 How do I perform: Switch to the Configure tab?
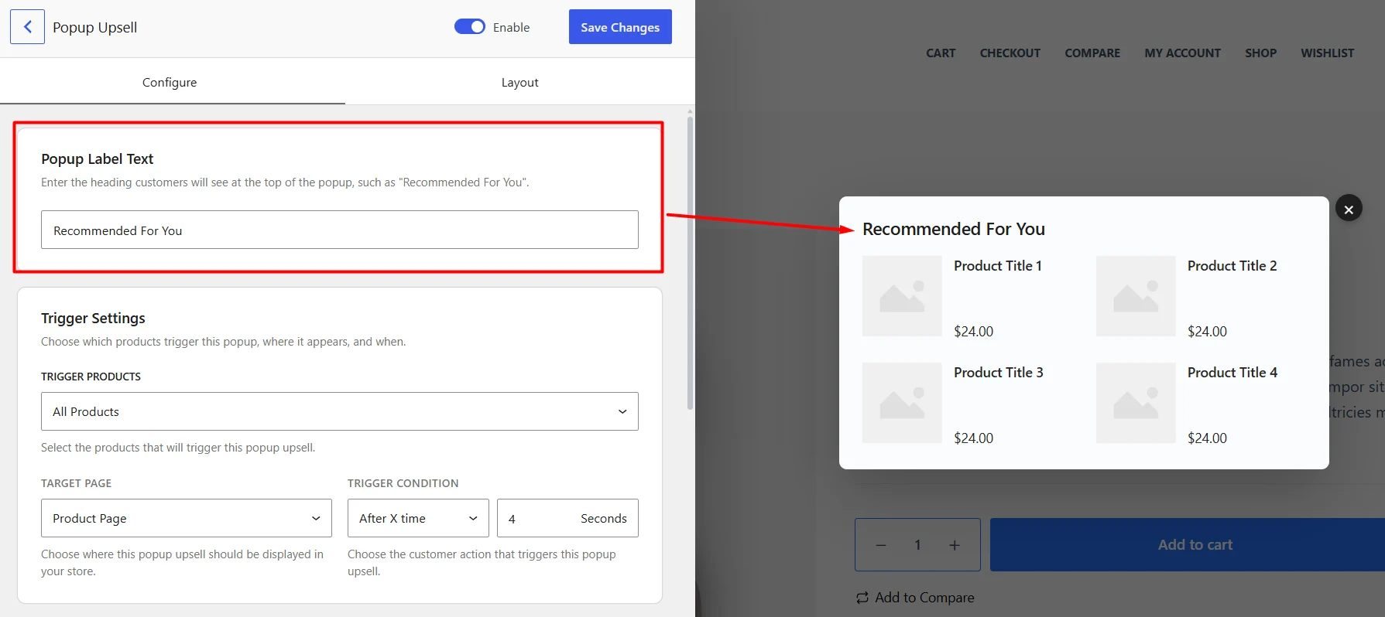170,82
